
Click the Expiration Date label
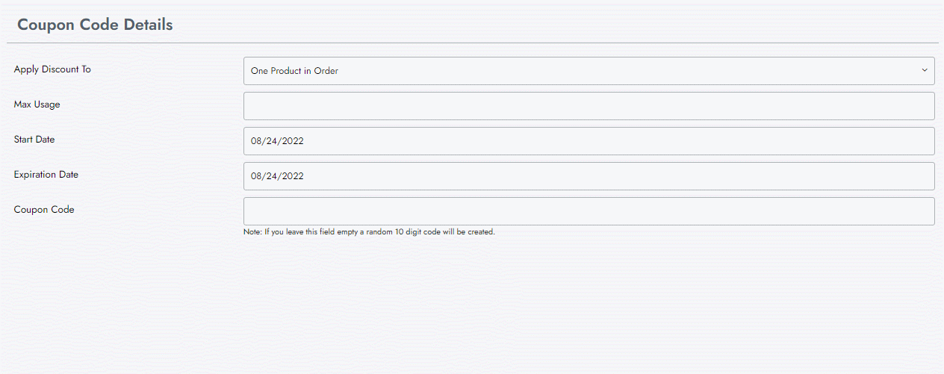click(46, 175)
